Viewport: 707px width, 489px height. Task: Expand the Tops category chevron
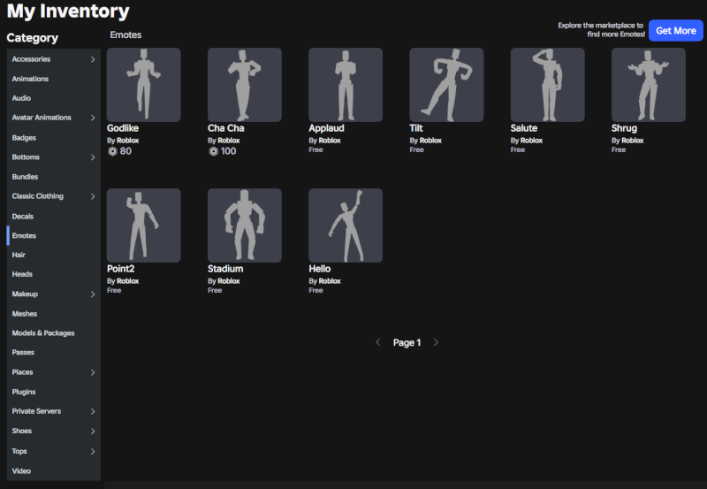(93, 452)
